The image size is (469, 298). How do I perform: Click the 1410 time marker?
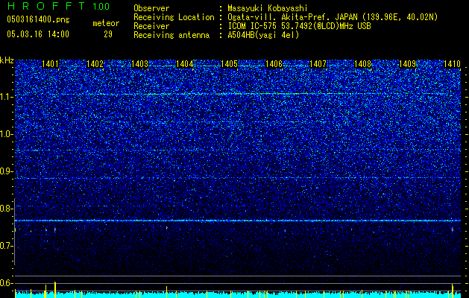[452, 64]
